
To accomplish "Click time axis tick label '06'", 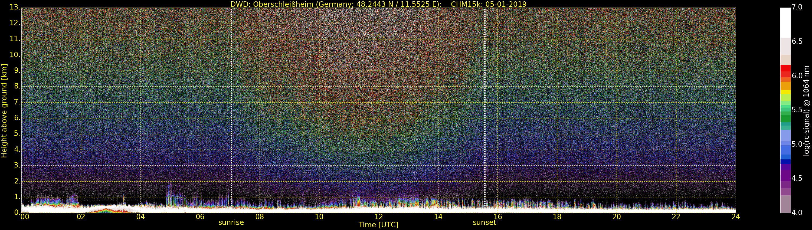I will click(200, 217).
